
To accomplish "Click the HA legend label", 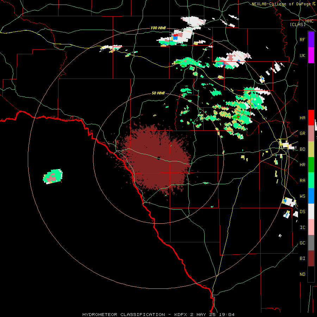I will 302,118.
